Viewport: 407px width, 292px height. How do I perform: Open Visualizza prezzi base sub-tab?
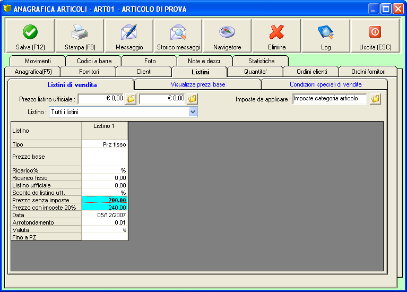coord(198,84)
